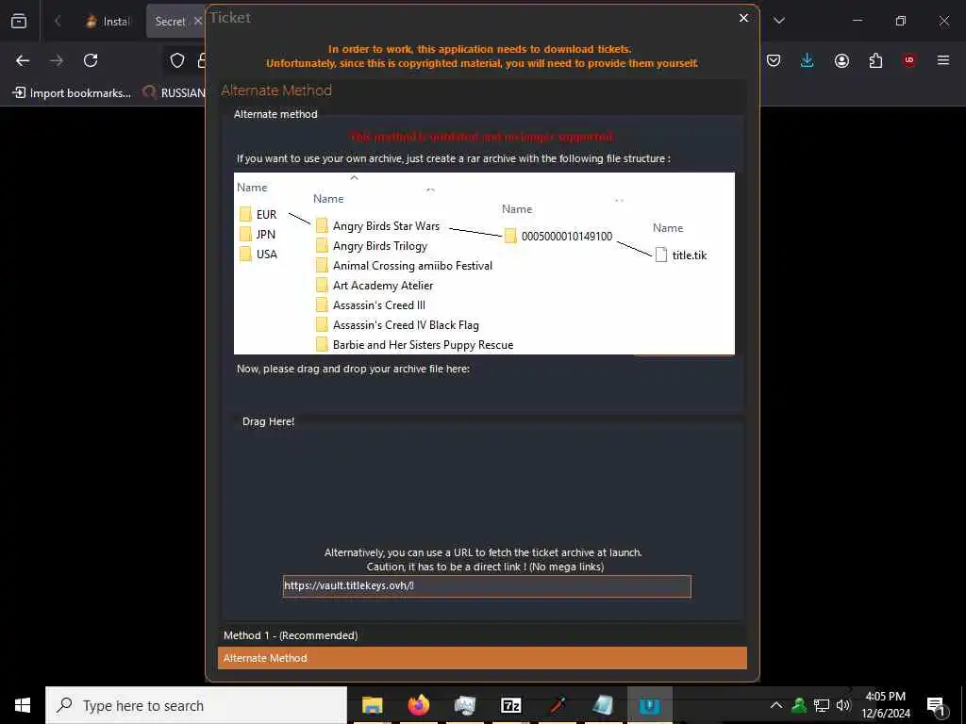Screen dimensions: 966x724
Task: Reload the Firefox page
Action: [x=91, y=60]
